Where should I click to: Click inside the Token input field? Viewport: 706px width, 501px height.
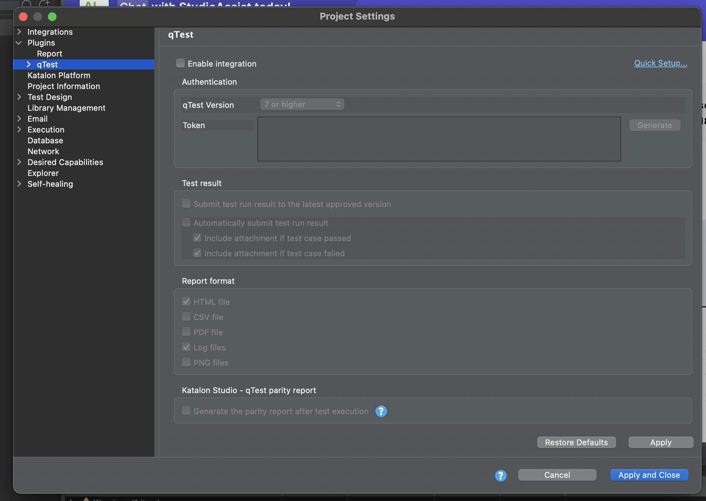439,139
